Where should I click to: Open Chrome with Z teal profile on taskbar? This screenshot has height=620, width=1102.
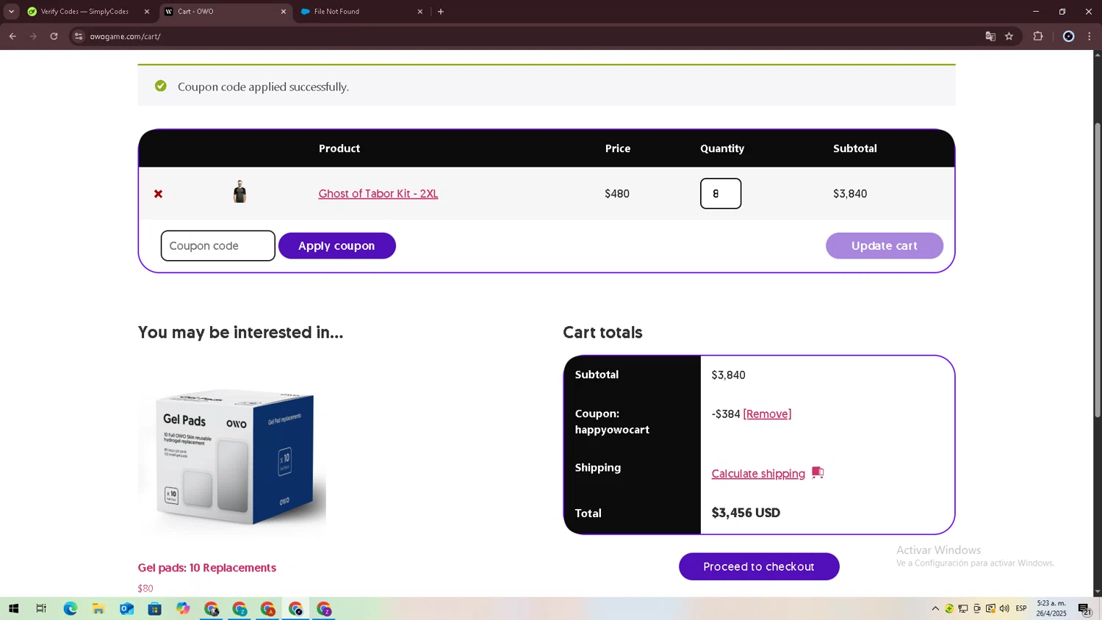tap(240, 609)
